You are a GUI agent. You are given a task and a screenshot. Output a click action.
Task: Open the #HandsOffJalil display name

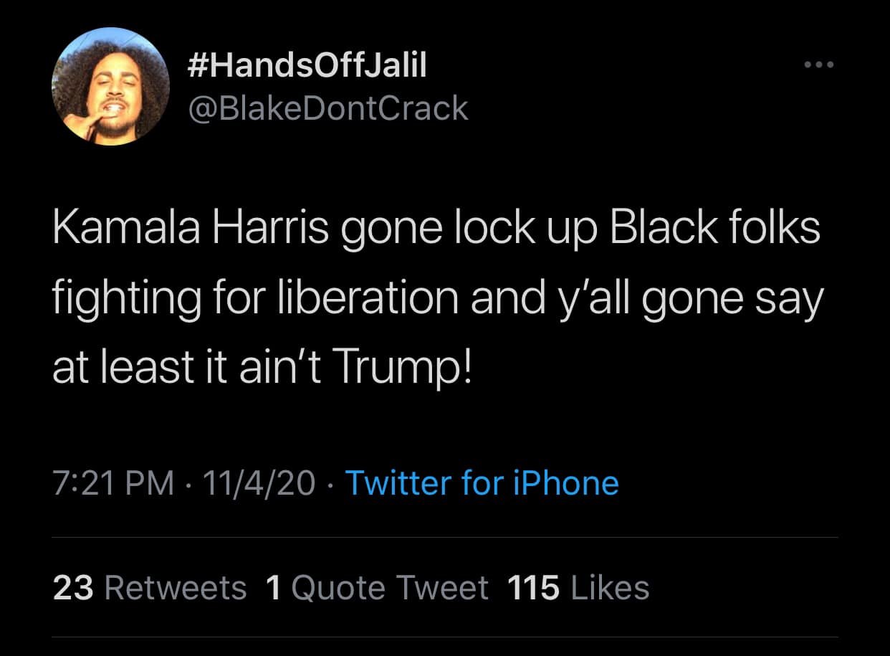(306, 65)
